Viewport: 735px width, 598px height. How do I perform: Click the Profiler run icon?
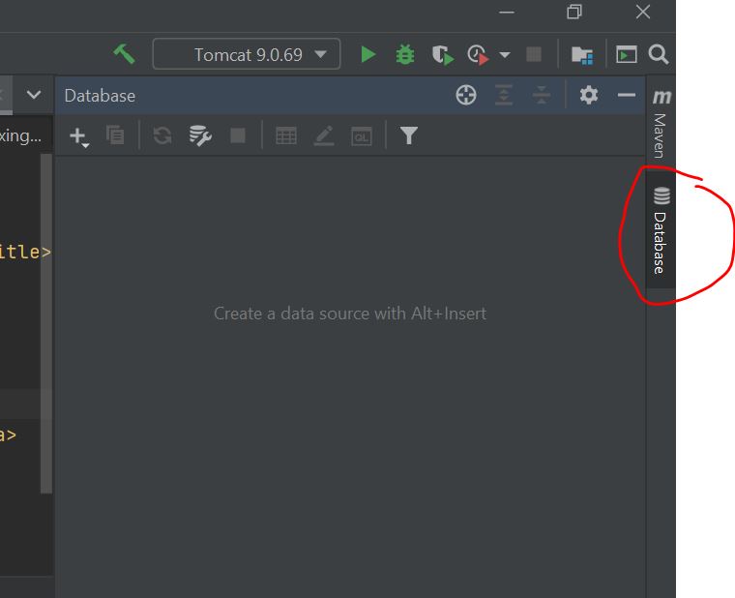pyautogui.click(x=478, y=54)
